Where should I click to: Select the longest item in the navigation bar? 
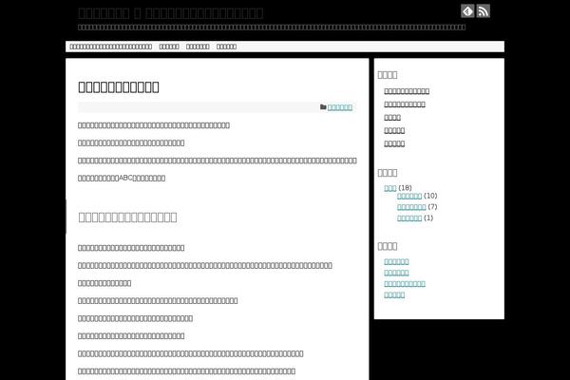110,47
